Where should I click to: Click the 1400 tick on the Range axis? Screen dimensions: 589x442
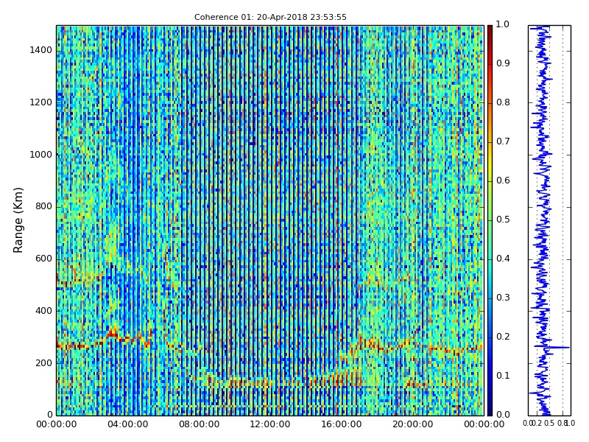click(41, 50)
